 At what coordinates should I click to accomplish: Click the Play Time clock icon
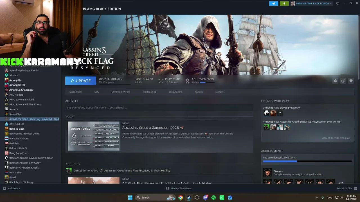[161, 81]
